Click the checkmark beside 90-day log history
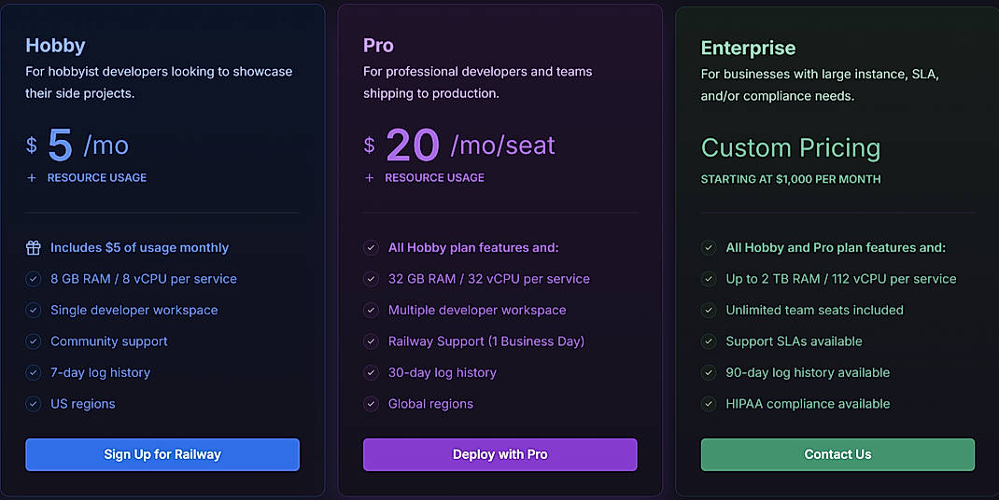The height and width of the screenshot is (500, 999). tap(709, 373)
